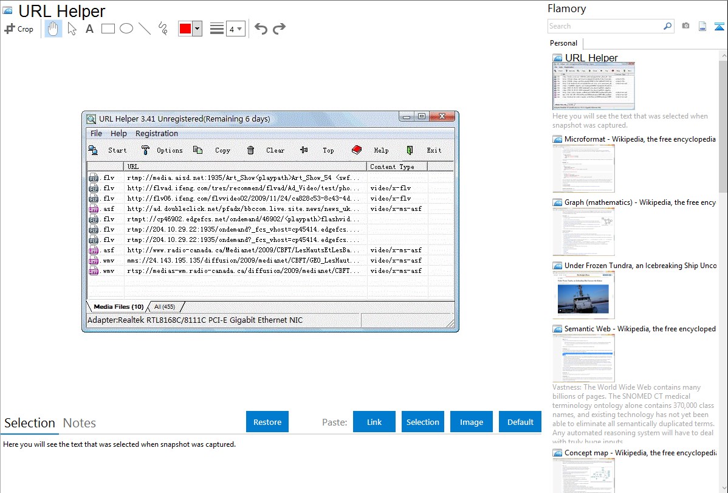The height and width of the screenshot is (493, 728).
Task: Open the Under Frozen Tundra snapshot thumbnail
Action: coord(583,295)
